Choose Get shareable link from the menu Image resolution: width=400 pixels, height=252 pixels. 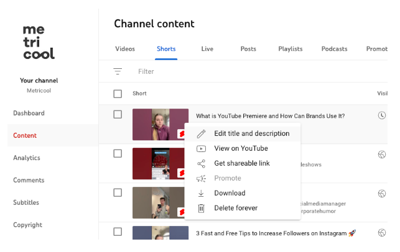pyautogui.click(x=243, y=164)
